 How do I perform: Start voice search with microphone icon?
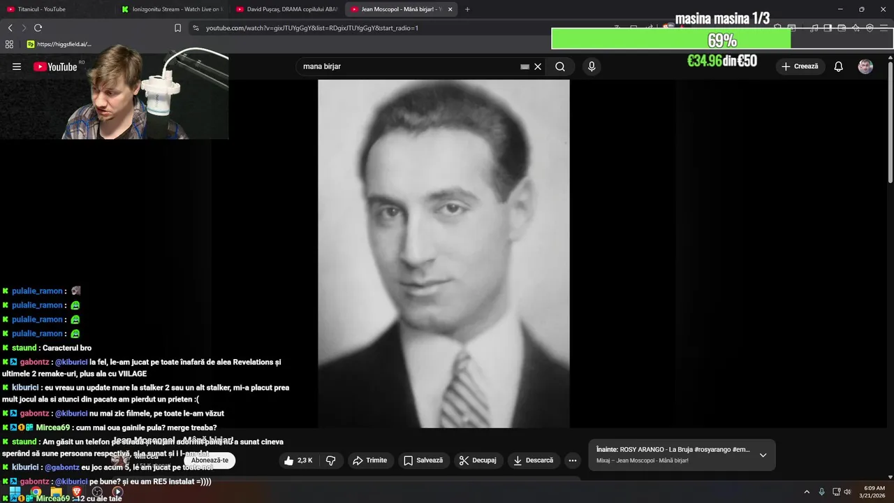592,66
